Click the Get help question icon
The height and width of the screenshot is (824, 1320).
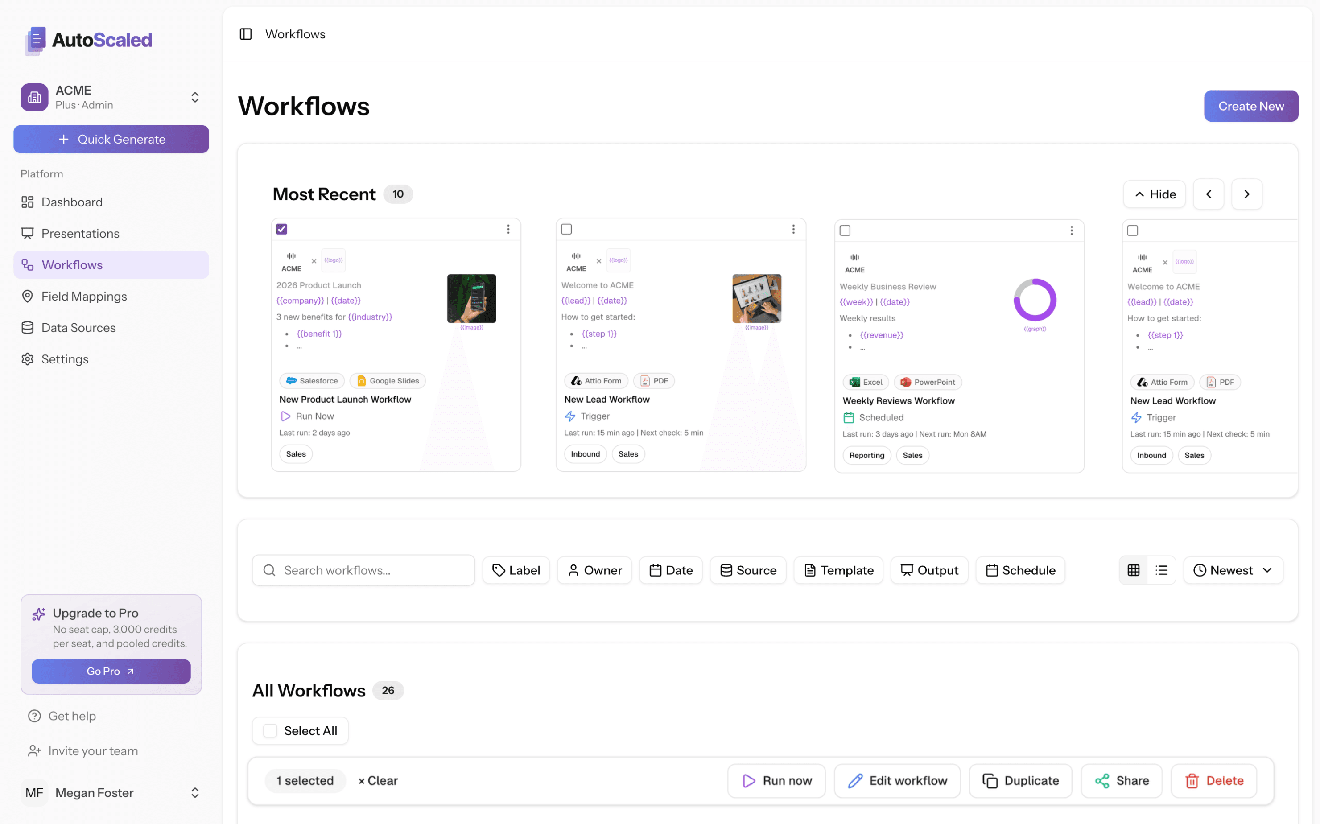click(34, 716)
